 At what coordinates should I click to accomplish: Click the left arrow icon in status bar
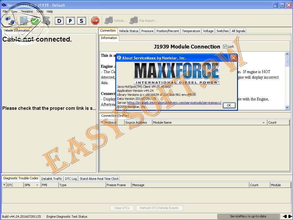[285, 217]
